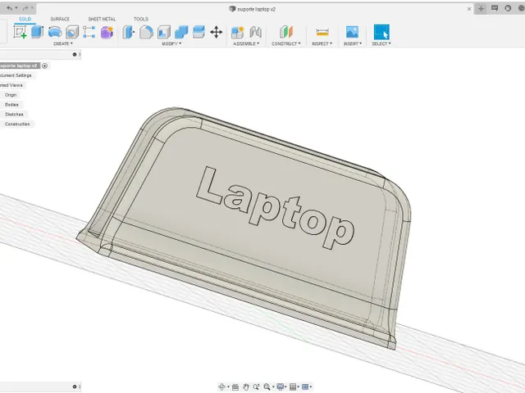
Task: Select the Create Sketch tool
Action: click(21, 32)
